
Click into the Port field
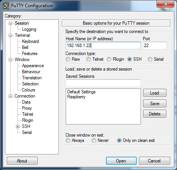[155, 46]
